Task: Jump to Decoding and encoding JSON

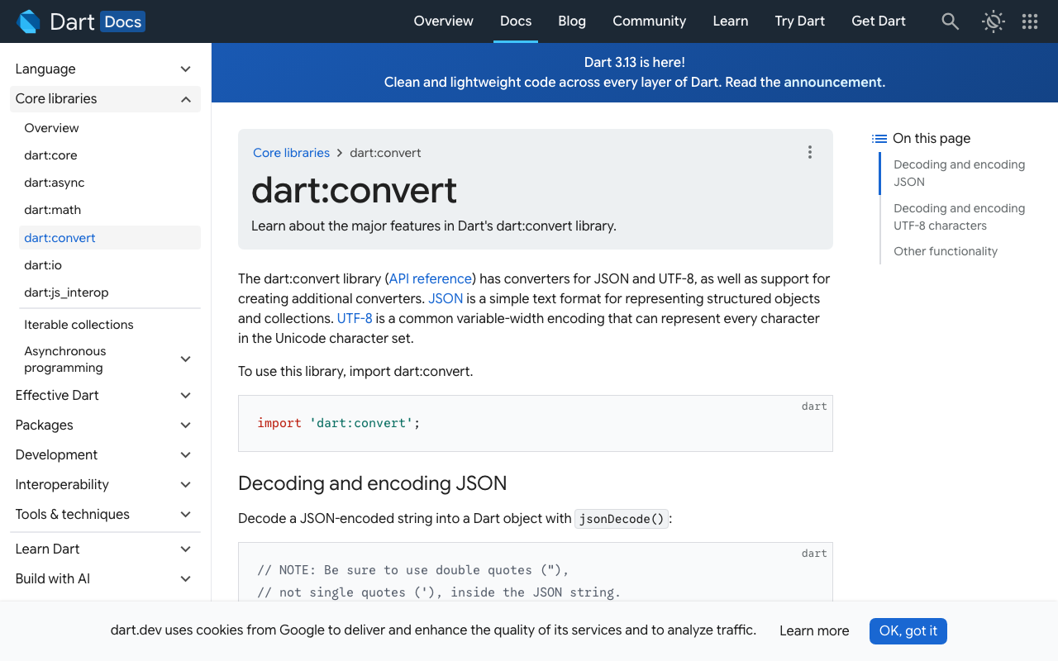Action: click(x=959, y=174)
